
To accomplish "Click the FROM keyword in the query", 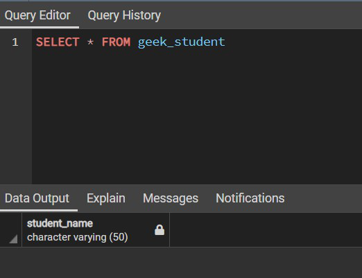I will point(117,42).
